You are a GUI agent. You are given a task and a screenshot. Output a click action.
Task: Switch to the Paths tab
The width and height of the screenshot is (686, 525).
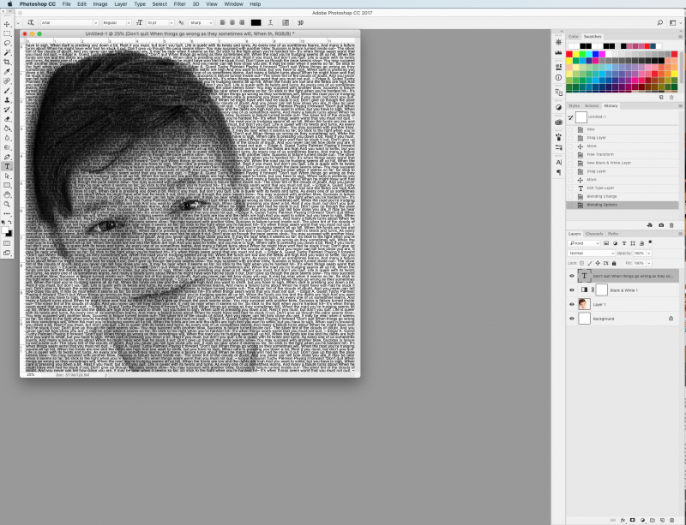tap(613, 234)
